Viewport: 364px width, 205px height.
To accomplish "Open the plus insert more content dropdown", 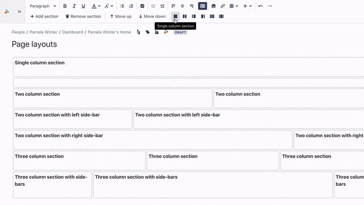I will (247, 6).
